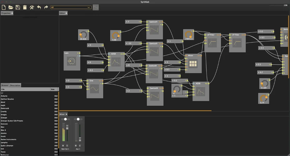Open the [..] parent directory entry
This screenshot has height=156, width=290.
(2, 93)
